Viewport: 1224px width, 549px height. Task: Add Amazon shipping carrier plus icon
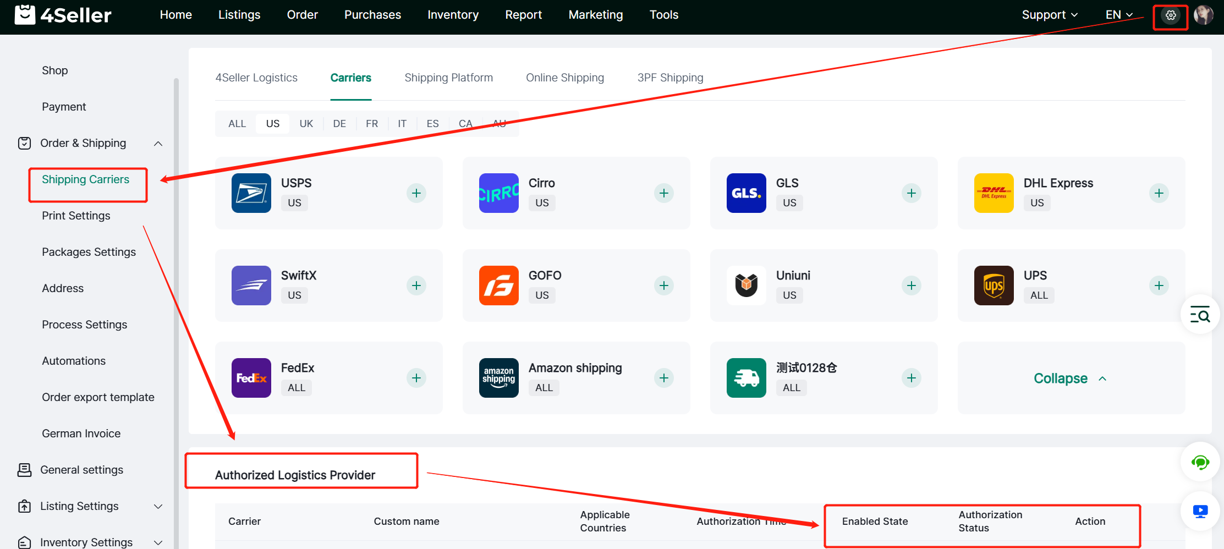(x=664, y=378)
